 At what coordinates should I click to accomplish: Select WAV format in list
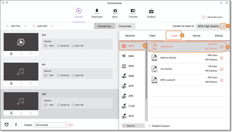(132, 66)
